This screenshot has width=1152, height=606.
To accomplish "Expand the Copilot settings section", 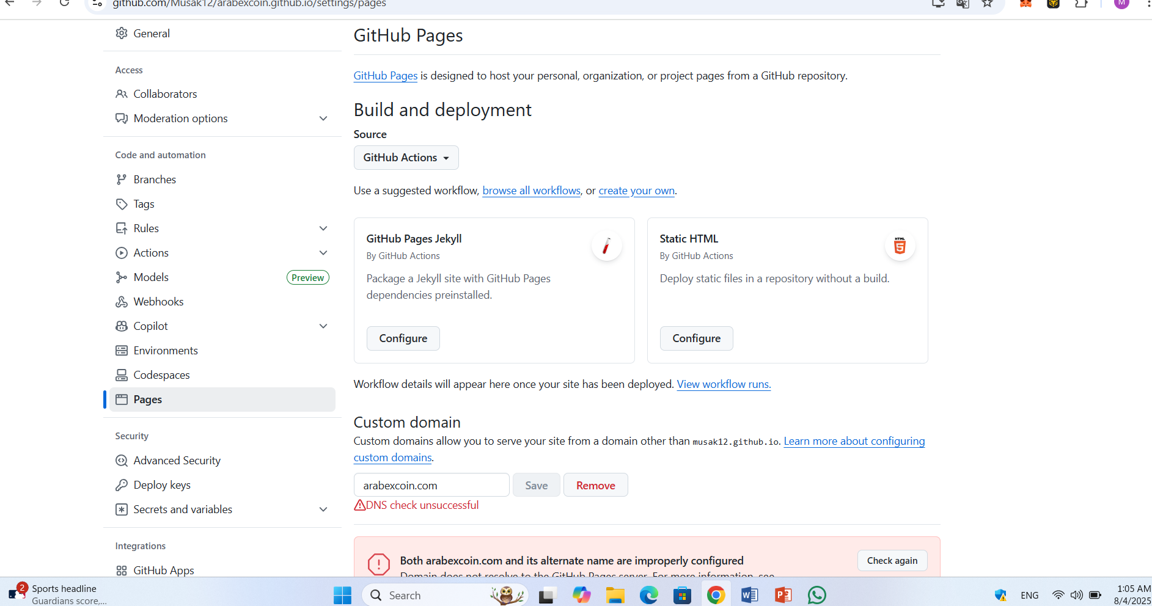I will [x=323, y=326].
